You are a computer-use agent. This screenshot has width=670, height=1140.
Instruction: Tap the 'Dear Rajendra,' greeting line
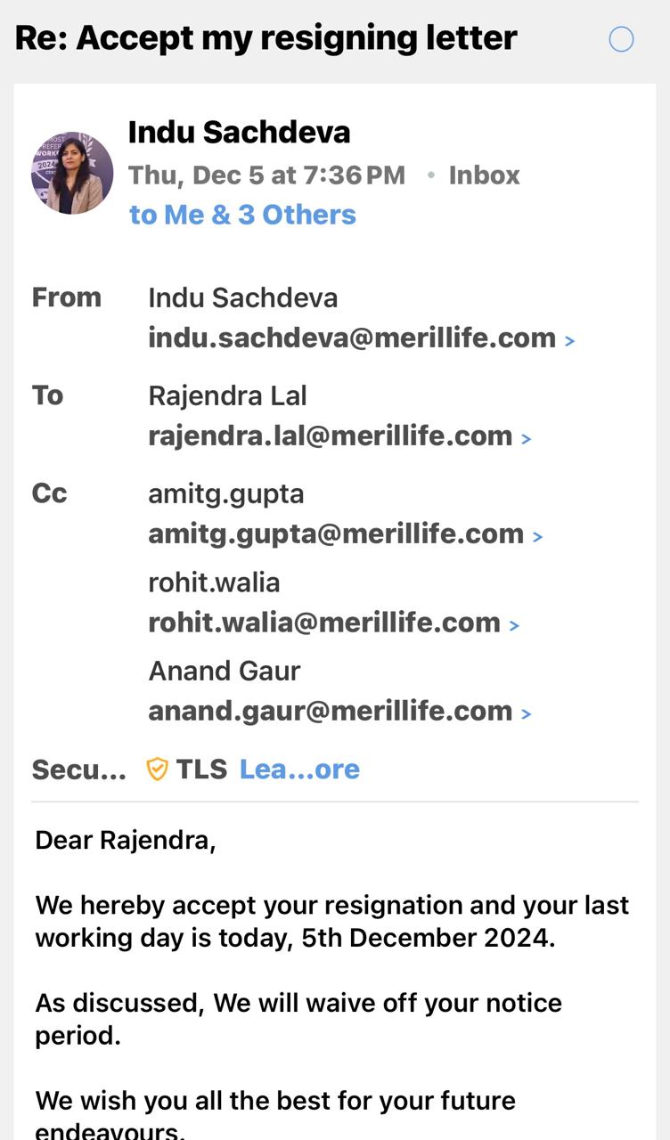pos(125,840)
